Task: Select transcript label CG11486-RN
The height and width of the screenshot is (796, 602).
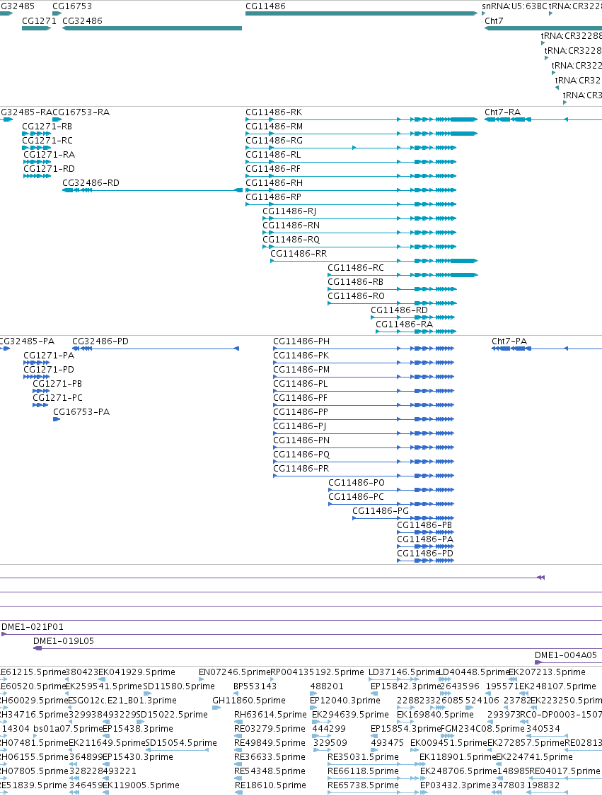Action: 291,226
